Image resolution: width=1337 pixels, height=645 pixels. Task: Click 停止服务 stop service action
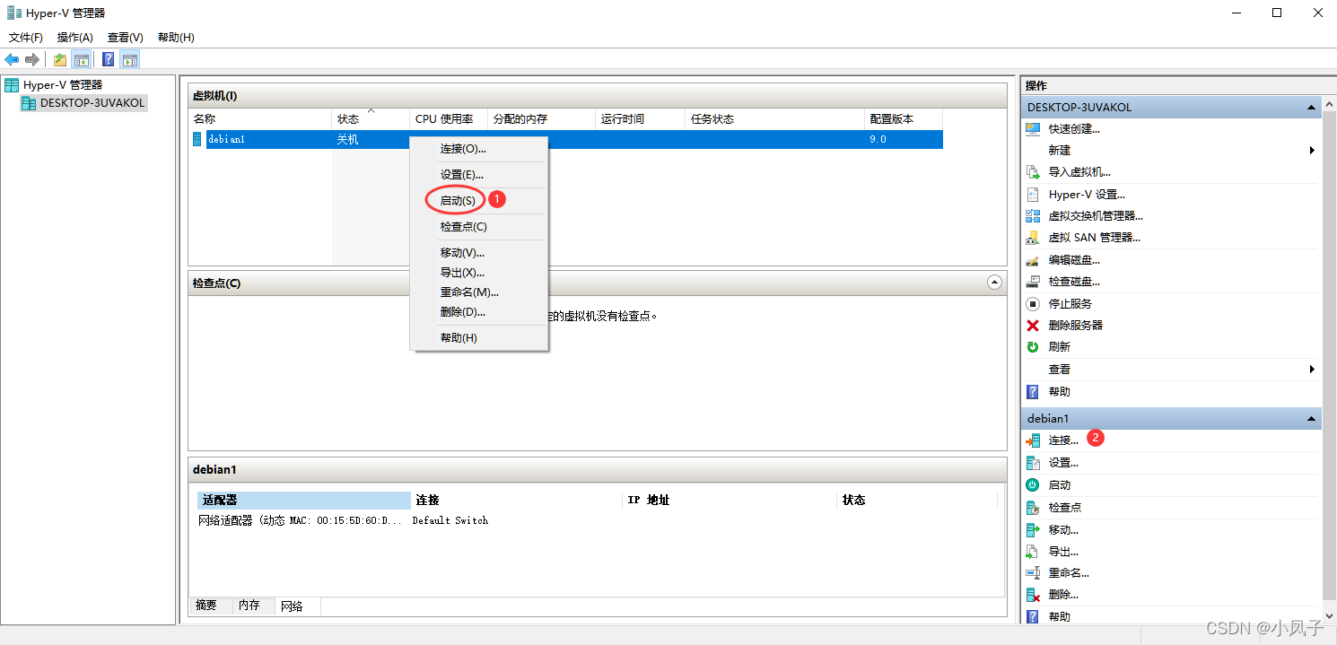(x=1070, y=304)
